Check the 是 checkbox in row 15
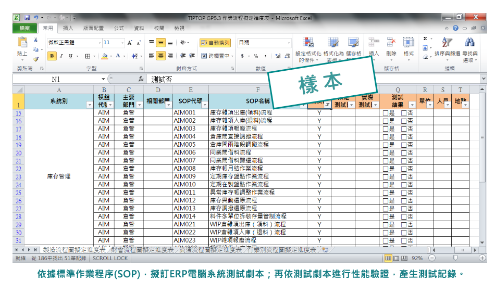This screenshot has width=495, height=294. 386,113
